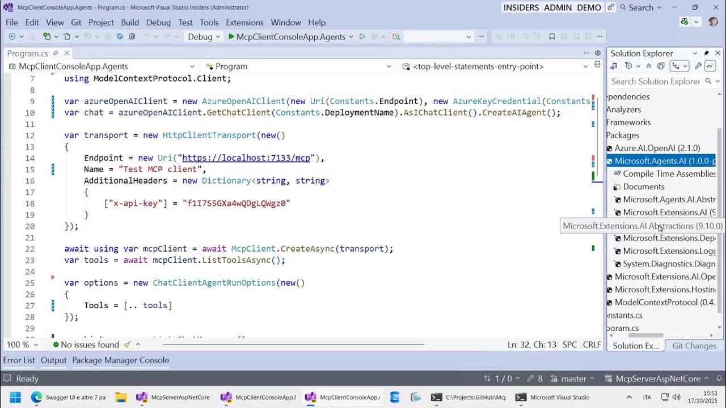This screenshot has width=726, height=408.
Task: Close the Program.cs tab
Action: (66, 53)
